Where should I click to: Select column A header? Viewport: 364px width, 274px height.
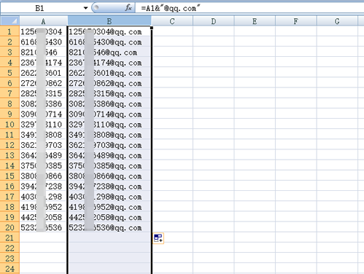tap(44, 21)
